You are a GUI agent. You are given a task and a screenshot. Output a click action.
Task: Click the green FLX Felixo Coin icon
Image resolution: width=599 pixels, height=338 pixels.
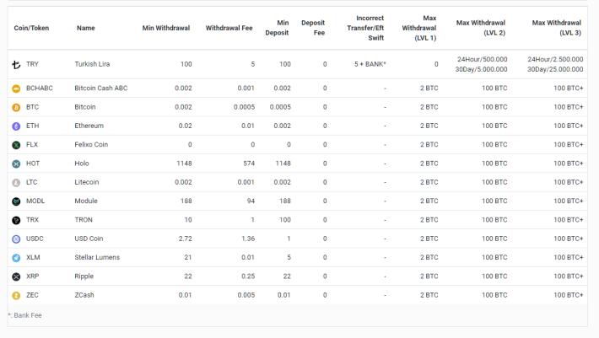point(16,145)
